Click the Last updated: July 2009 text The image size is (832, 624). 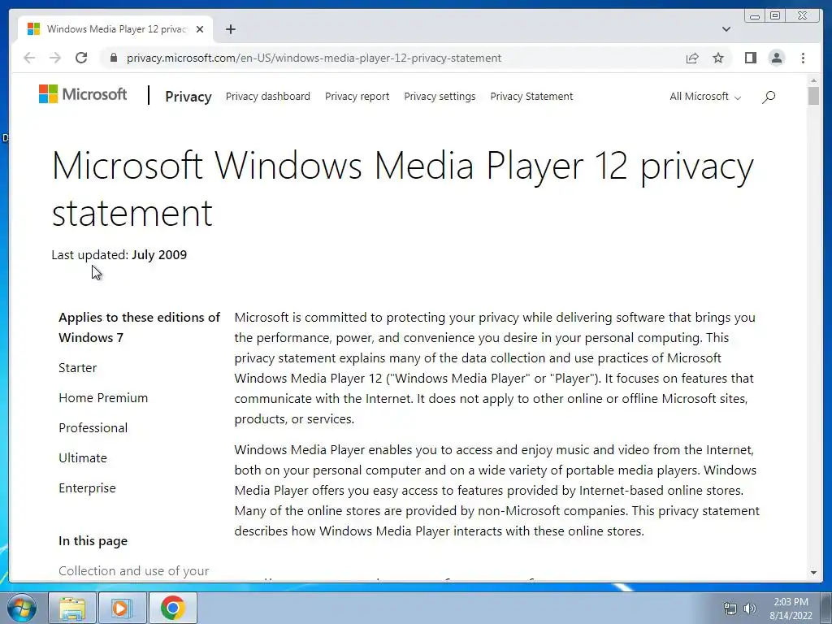(119, 254)
